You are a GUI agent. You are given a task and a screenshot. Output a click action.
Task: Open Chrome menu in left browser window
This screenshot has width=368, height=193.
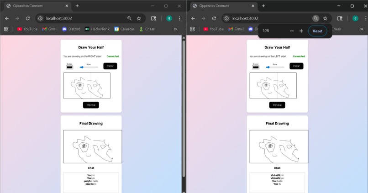tap(179, 18)
